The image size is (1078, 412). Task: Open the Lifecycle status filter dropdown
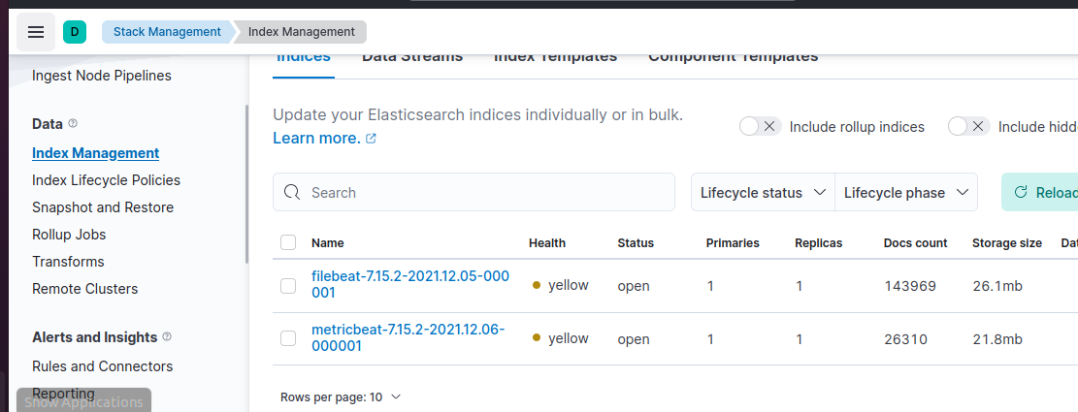click(763, 192)
